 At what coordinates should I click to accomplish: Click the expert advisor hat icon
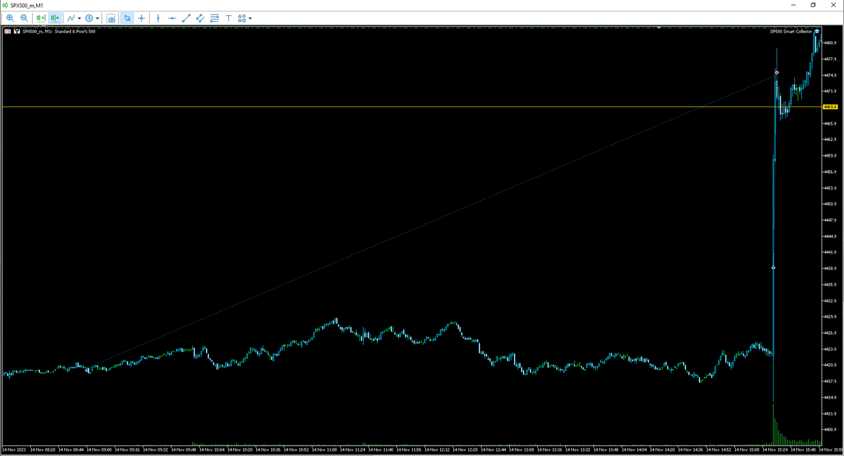coord(817,31)
